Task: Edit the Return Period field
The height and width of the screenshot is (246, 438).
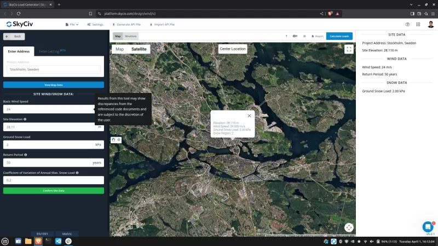Action: (x=47, y=162)
